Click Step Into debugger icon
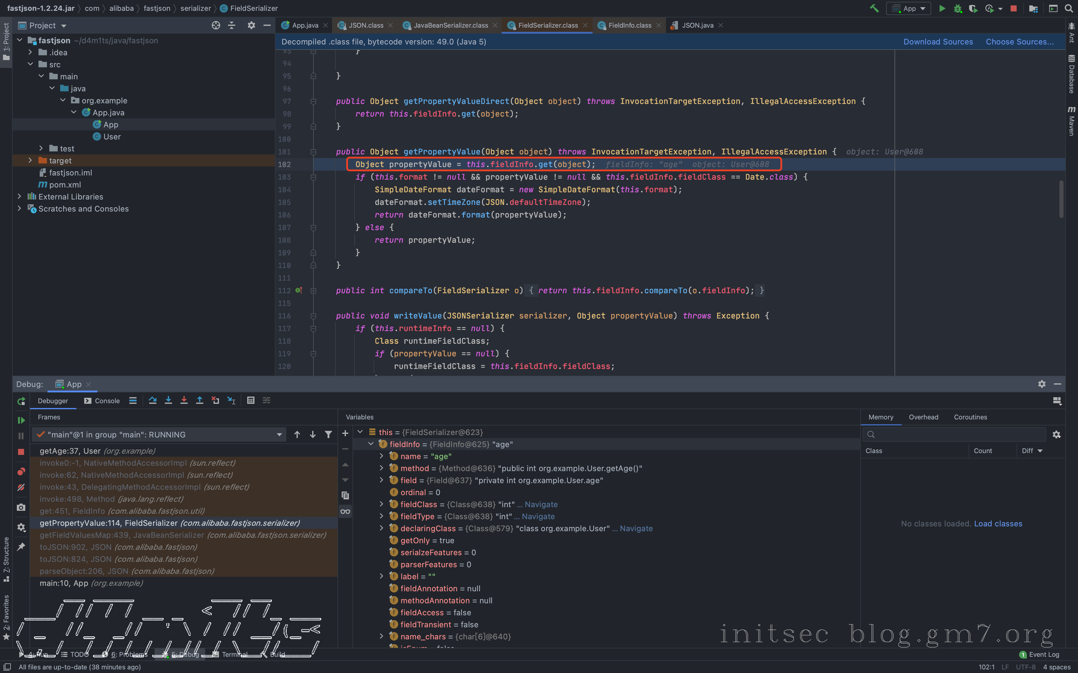The width and height of the screenshot is (1078, 673). (168, 400)
